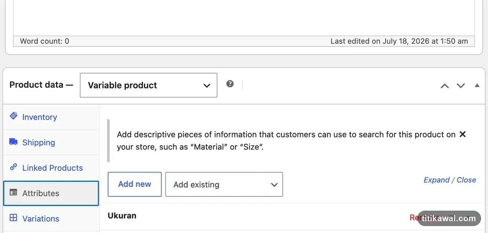Collapse the Product data panel triangle

477,86
